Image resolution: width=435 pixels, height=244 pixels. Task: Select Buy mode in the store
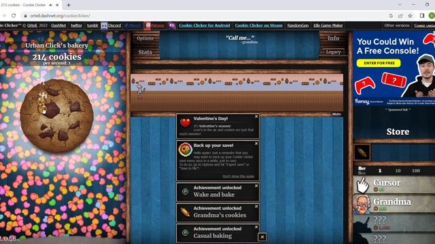[362, 168]
